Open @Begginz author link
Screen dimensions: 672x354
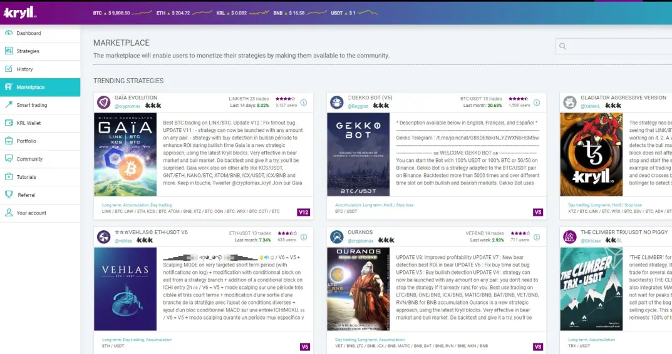[x=358, y=106]
